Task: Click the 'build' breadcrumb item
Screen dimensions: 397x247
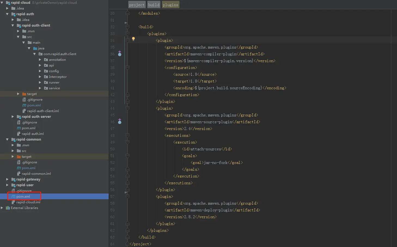Action: pyautogui.click(x=154, y=5)
